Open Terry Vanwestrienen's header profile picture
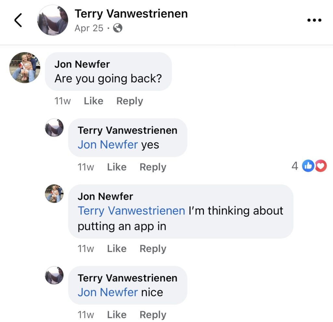The height and width of the screenshot is (322, 333). [53, 20]
